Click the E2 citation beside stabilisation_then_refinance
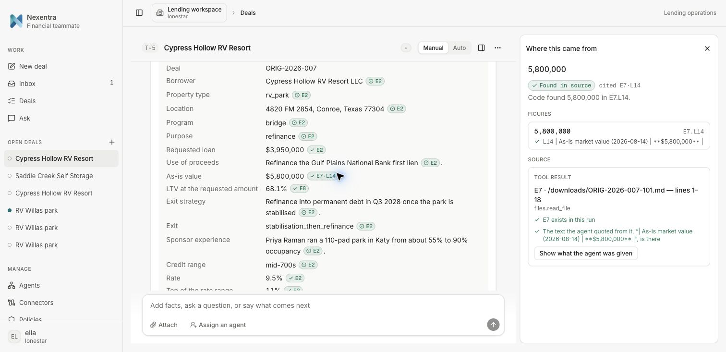 coord(366,226)
